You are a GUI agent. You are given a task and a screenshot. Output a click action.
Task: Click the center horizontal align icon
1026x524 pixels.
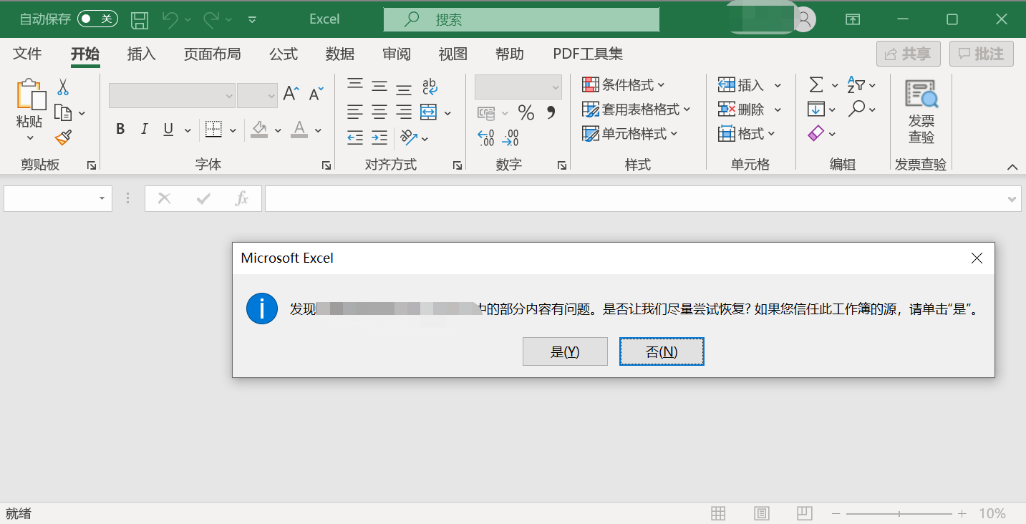pos(379,112)
